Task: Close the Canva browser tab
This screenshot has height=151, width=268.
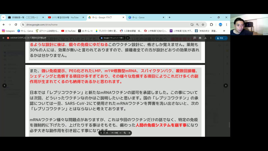Action: point(163,17)
